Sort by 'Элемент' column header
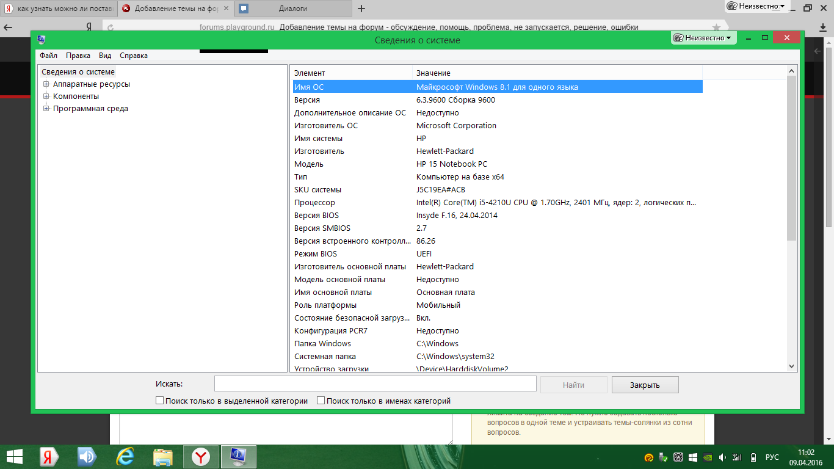This screenshot has width=834, height=469. tap(352, 73)
